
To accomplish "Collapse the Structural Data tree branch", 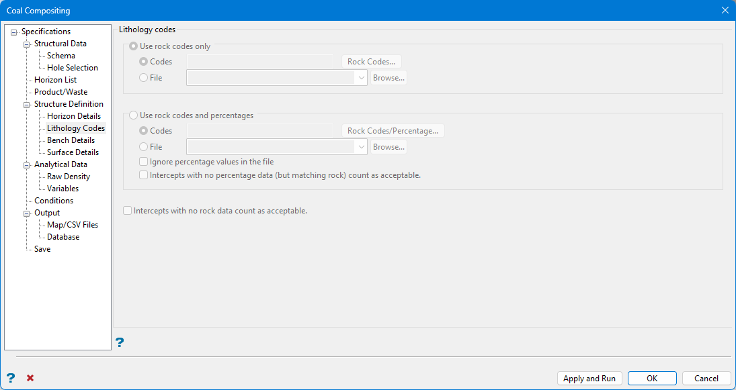I will pos(27,44).
